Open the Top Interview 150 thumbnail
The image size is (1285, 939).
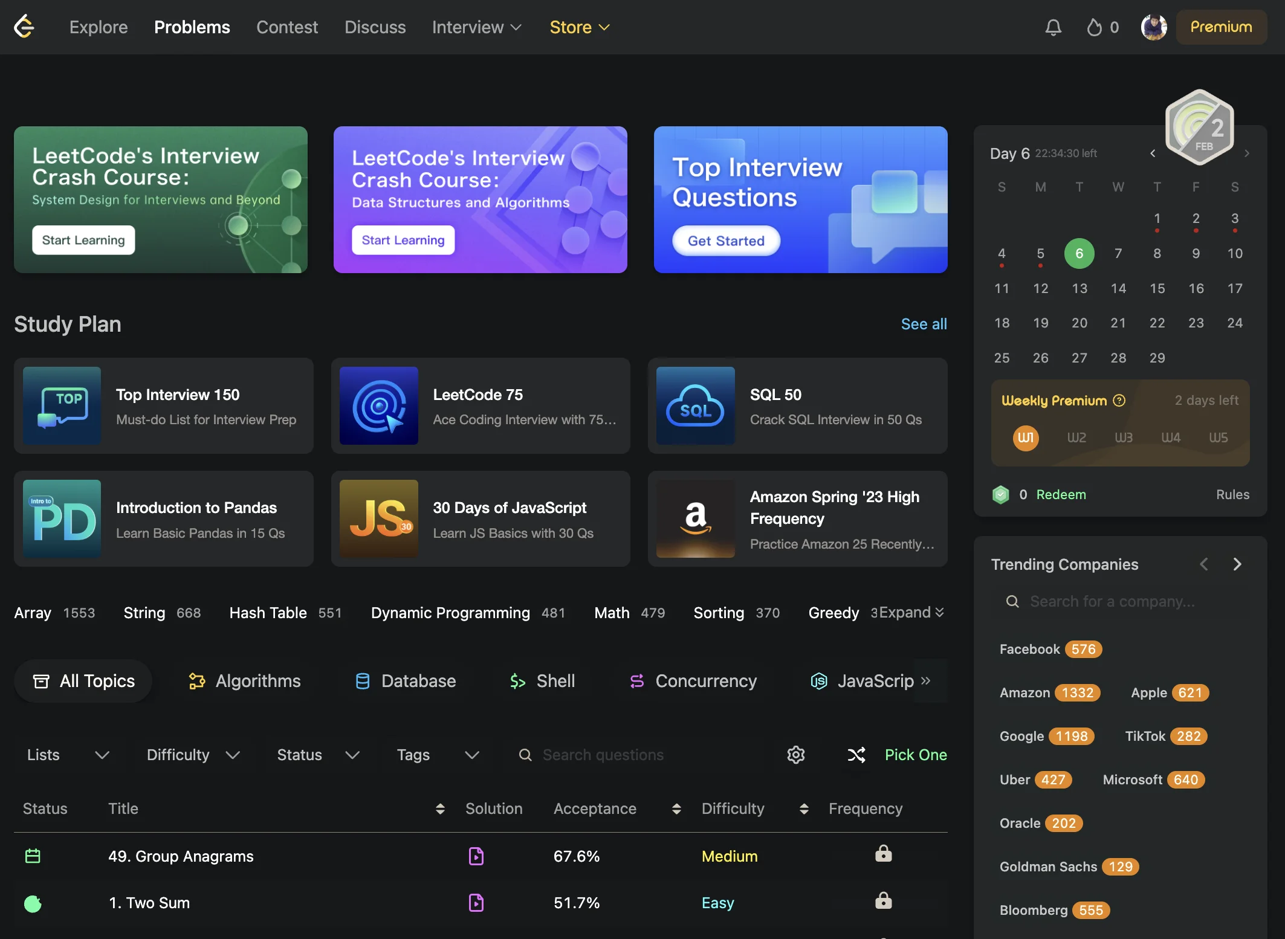62,405
